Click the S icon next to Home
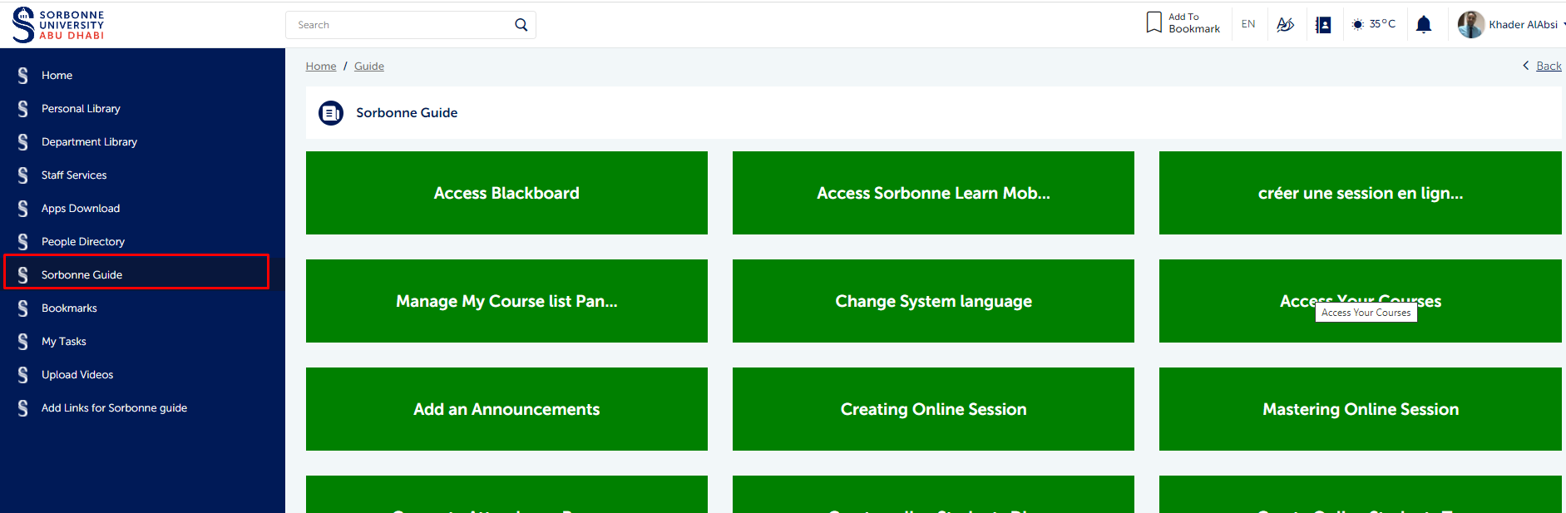Image resolution: width=1566 pixels, height=513 pixels. pos(23,76)
